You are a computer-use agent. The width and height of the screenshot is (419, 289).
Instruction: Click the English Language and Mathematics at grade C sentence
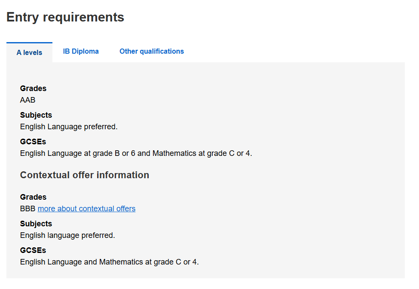[x=109, y=262]
